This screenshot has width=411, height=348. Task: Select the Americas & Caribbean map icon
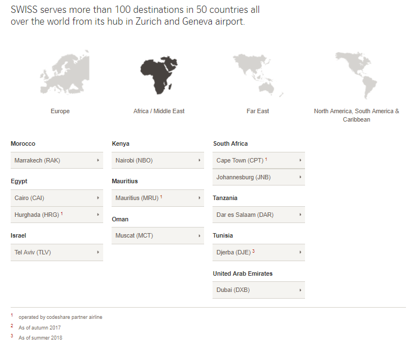tap(356, 75)
